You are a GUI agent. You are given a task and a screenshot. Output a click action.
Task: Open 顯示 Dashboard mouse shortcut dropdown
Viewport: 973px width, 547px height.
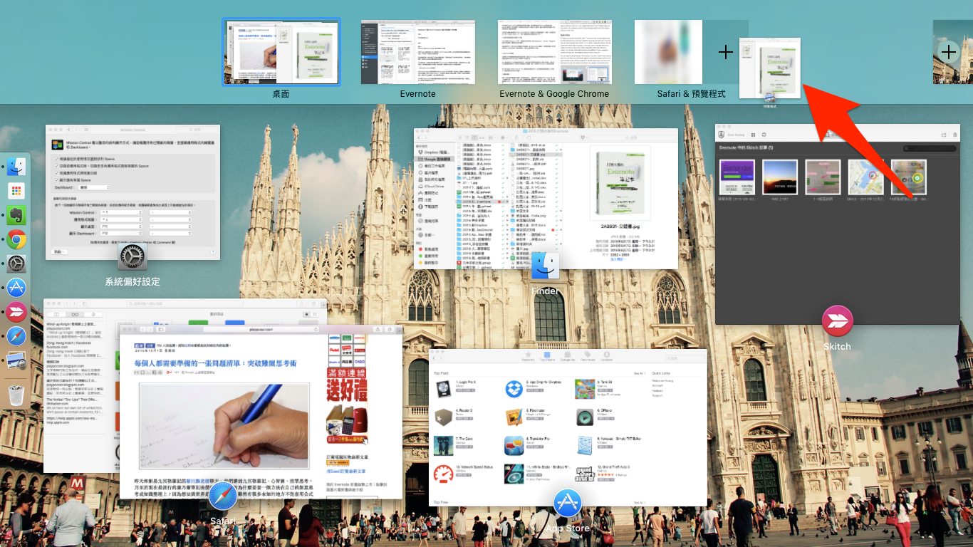tap(171, 233)
